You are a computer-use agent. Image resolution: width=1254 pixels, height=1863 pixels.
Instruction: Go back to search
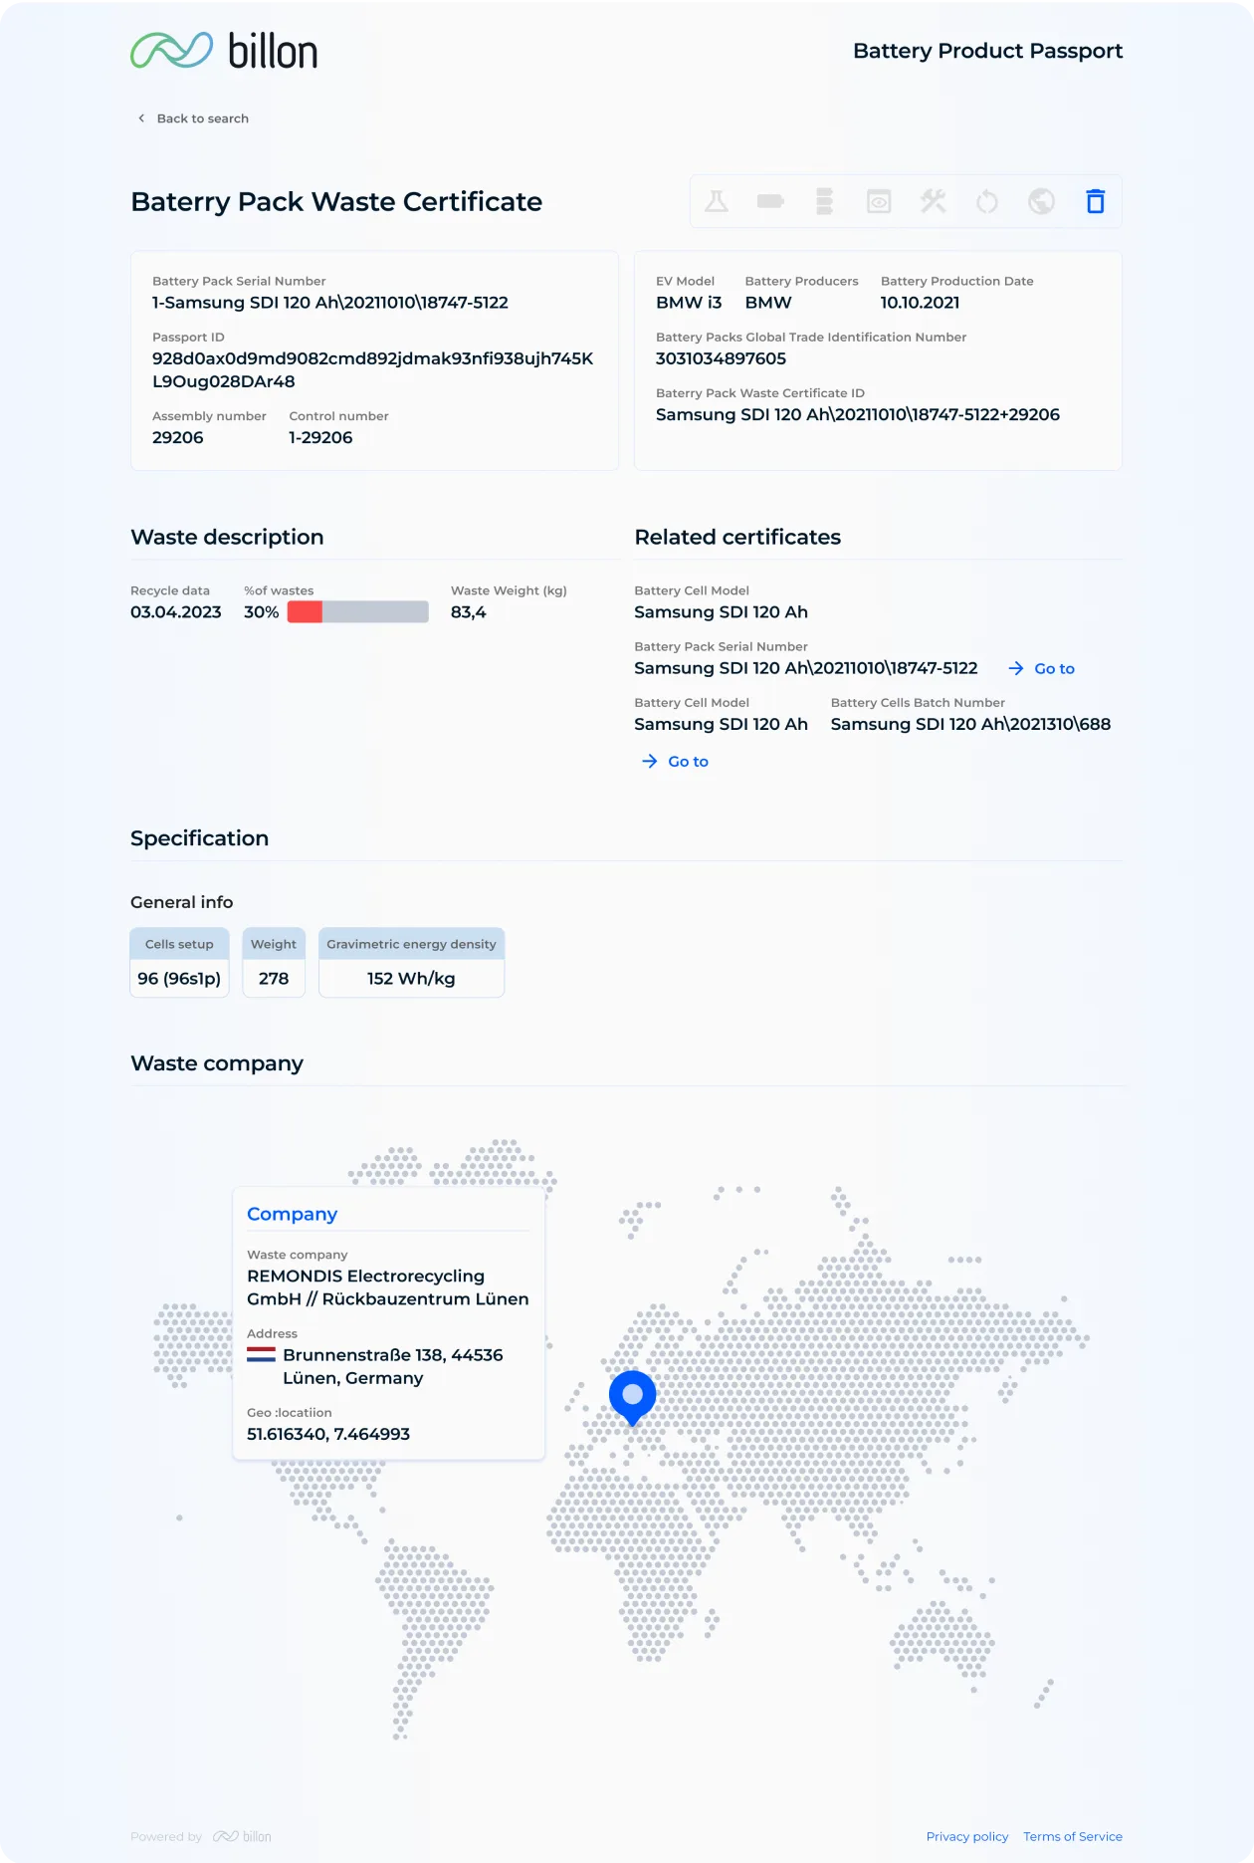(x=193, y=118)
